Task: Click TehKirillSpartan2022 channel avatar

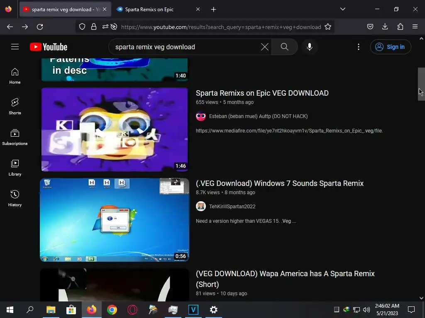Action: pos(201,206)
